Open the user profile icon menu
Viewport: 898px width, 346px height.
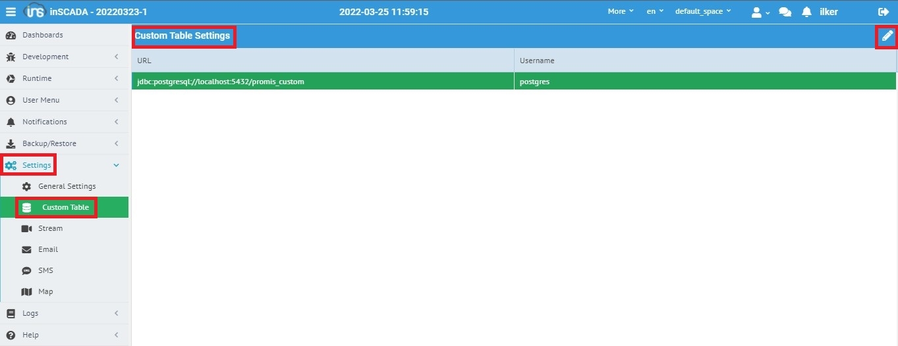[x=760, y=12]
